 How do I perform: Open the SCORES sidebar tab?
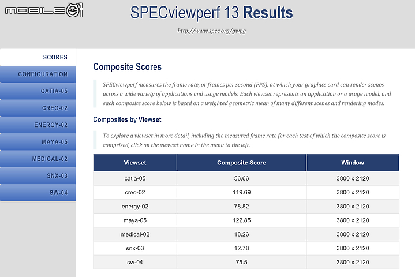[38, 57]
